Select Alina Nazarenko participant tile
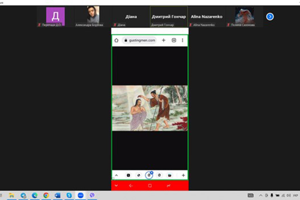 point(206,17)
